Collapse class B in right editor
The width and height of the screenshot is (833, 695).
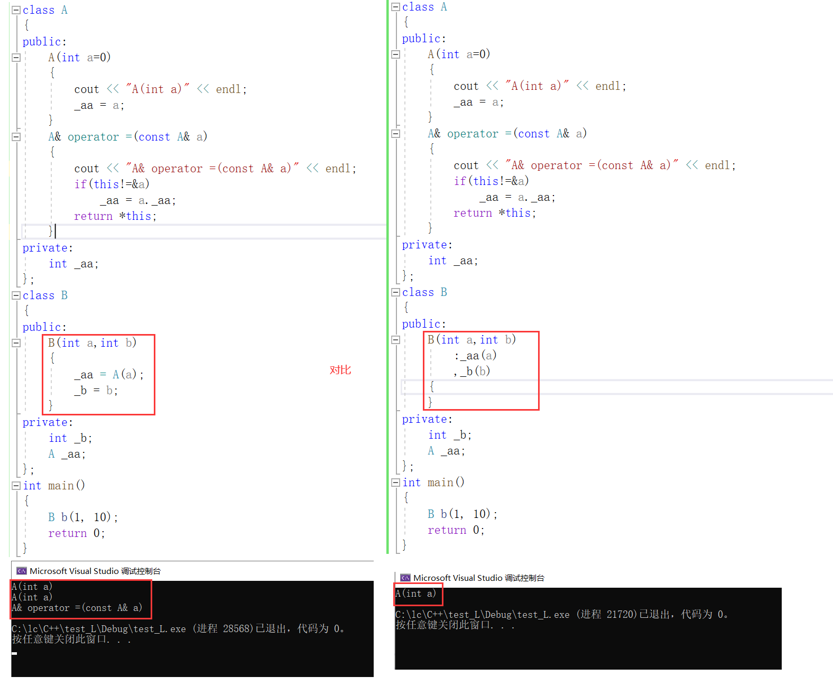pos(395,292)
